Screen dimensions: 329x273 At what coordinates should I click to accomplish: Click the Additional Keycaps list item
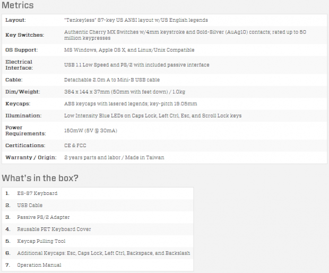coord(103,253)
